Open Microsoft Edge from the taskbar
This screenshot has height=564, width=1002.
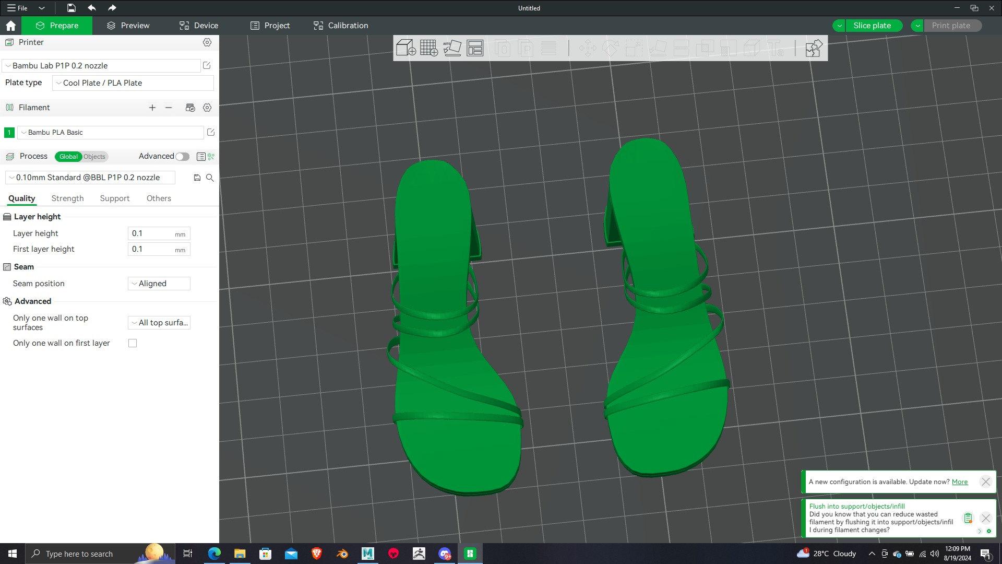point(214,554)
